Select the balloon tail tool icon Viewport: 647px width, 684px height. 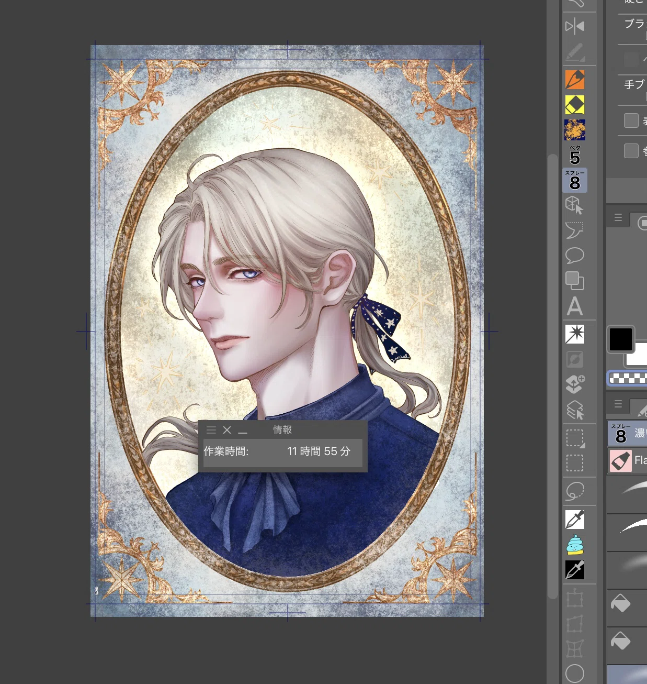(575, 230)
